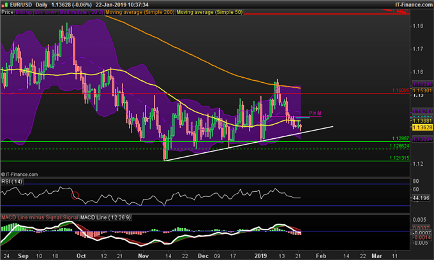Click the Feb label on the time axis
The height and width of the screenshot is (260, 434).
tap(321, 256)
